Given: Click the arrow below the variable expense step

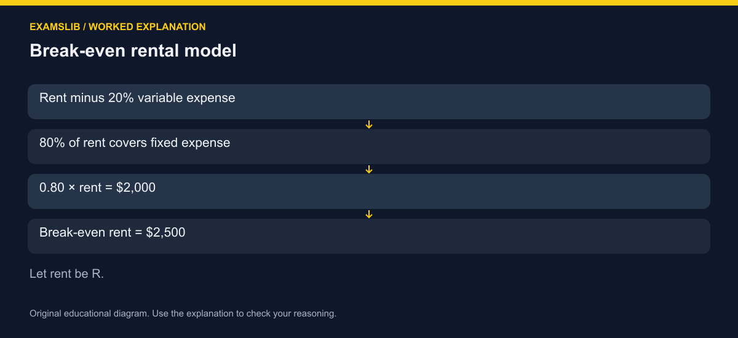Looking at the screenshot, I should [x=369, y=125].
